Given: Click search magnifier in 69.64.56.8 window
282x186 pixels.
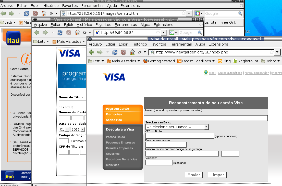Looking at the screenshot, I should click(200, 33).
